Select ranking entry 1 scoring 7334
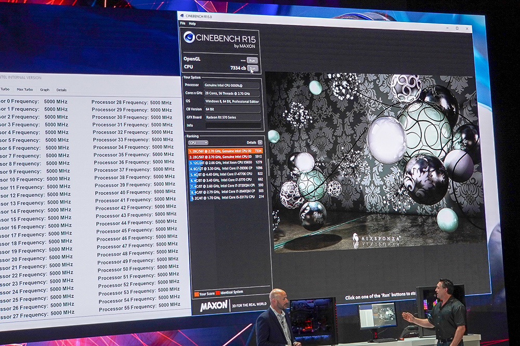520x346 pixels. tap(225, 151)
